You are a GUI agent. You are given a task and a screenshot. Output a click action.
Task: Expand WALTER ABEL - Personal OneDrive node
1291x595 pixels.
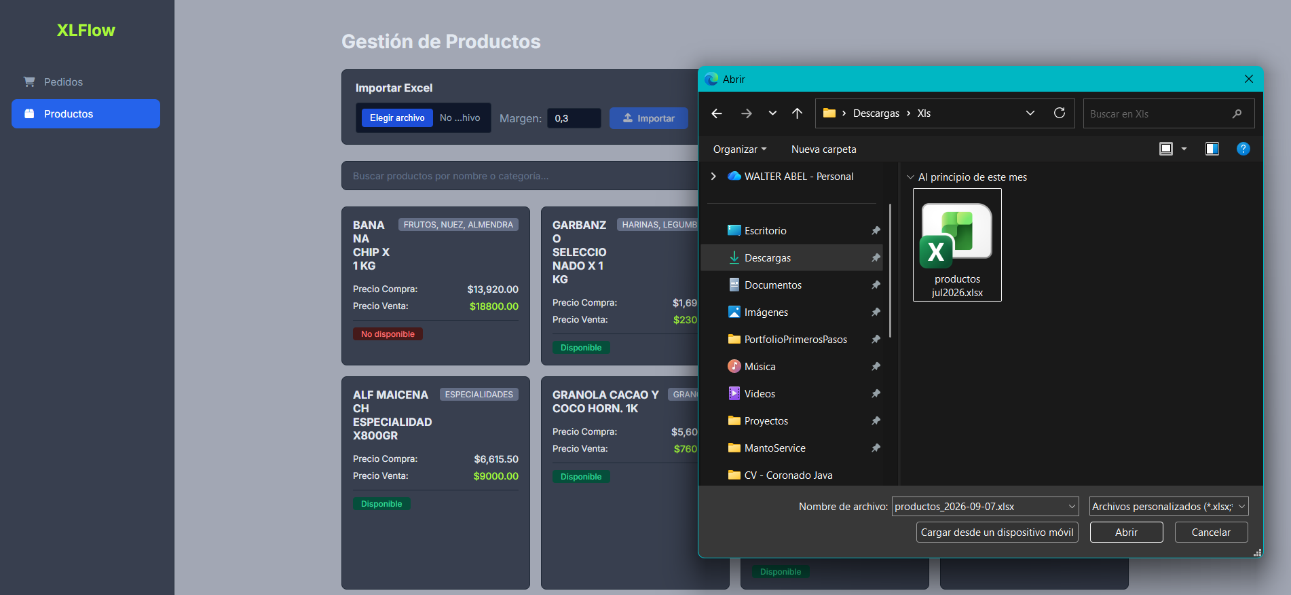click(713, 176)
